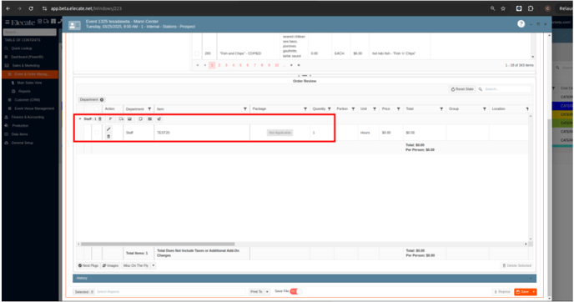Image resolution: width=574 pixels, height=302 pixels.
Task: Toggle the Save File switch
Action: (296, 291)
